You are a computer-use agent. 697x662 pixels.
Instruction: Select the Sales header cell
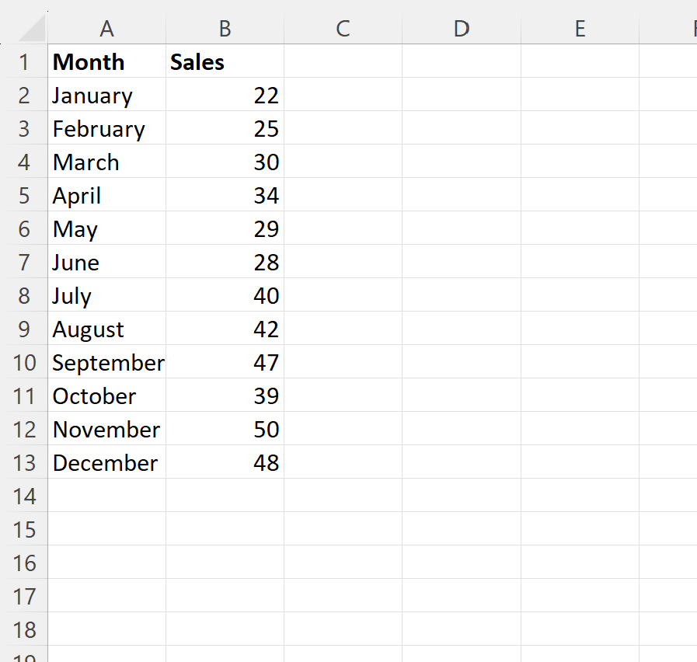[x=225, y=61]
